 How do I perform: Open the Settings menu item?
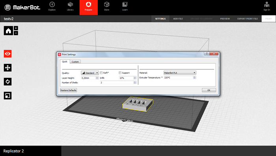click(160, 18)
